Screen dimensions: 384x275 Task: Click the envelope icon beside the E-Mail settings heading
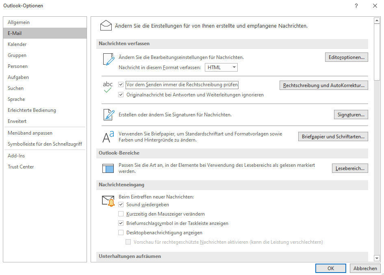pos(106,26)
